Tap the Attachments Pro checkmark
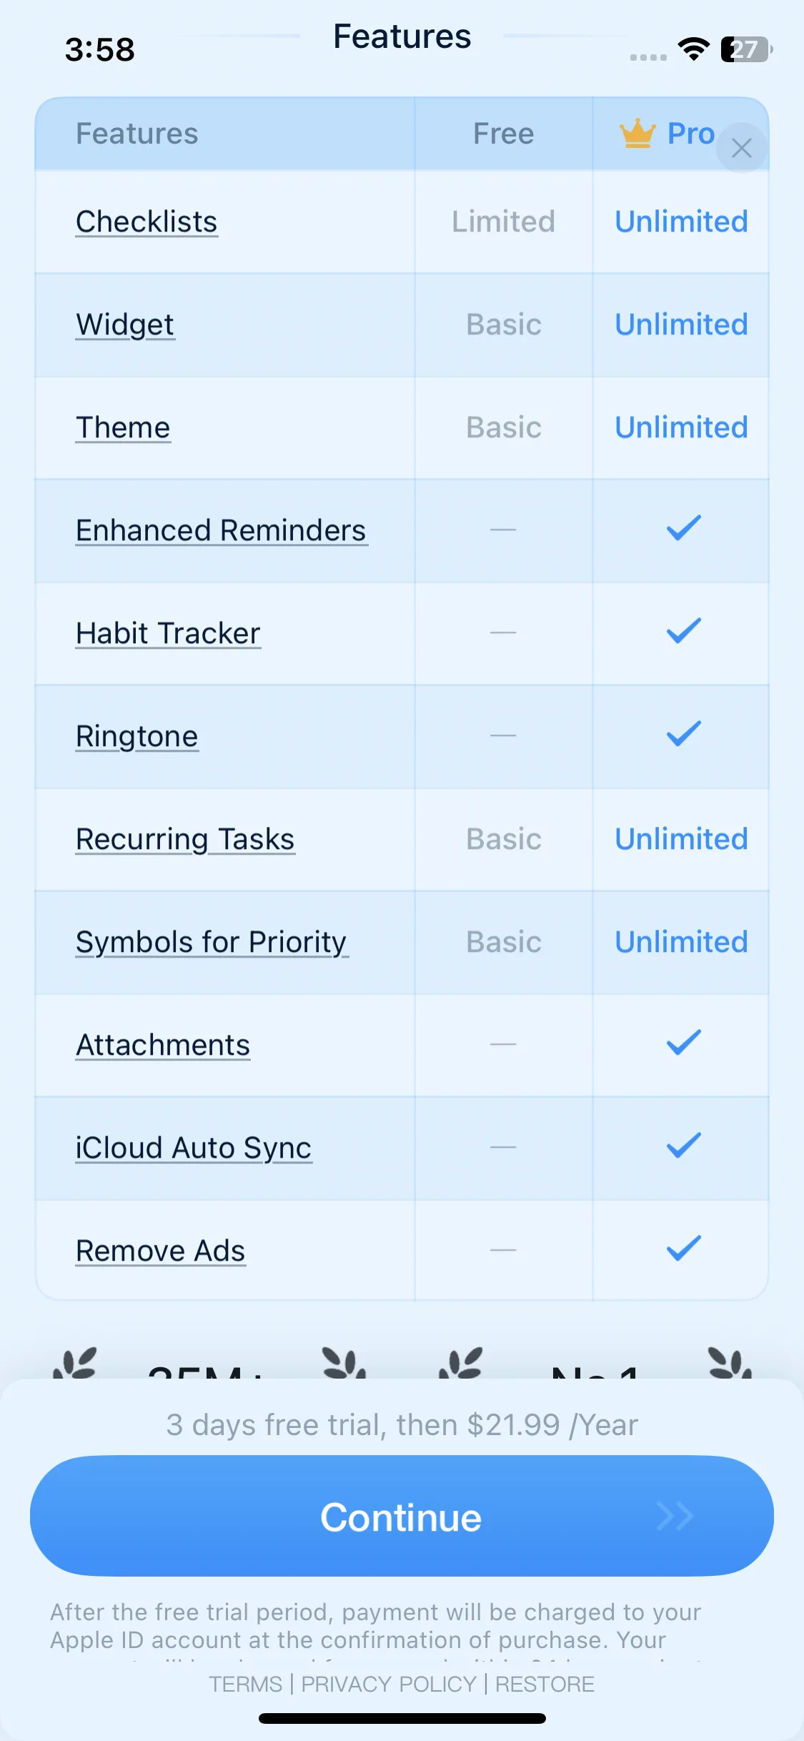The height and width of the screenshot is (1741, 804). pyautogui.click(x=683, y=1043)
